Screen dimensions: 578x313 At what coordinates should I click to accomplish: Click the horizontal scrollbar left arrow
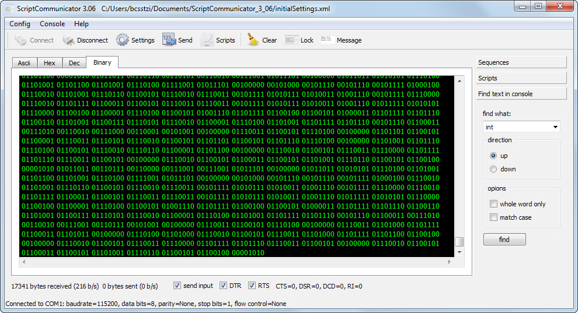click(x=24, y=262)
